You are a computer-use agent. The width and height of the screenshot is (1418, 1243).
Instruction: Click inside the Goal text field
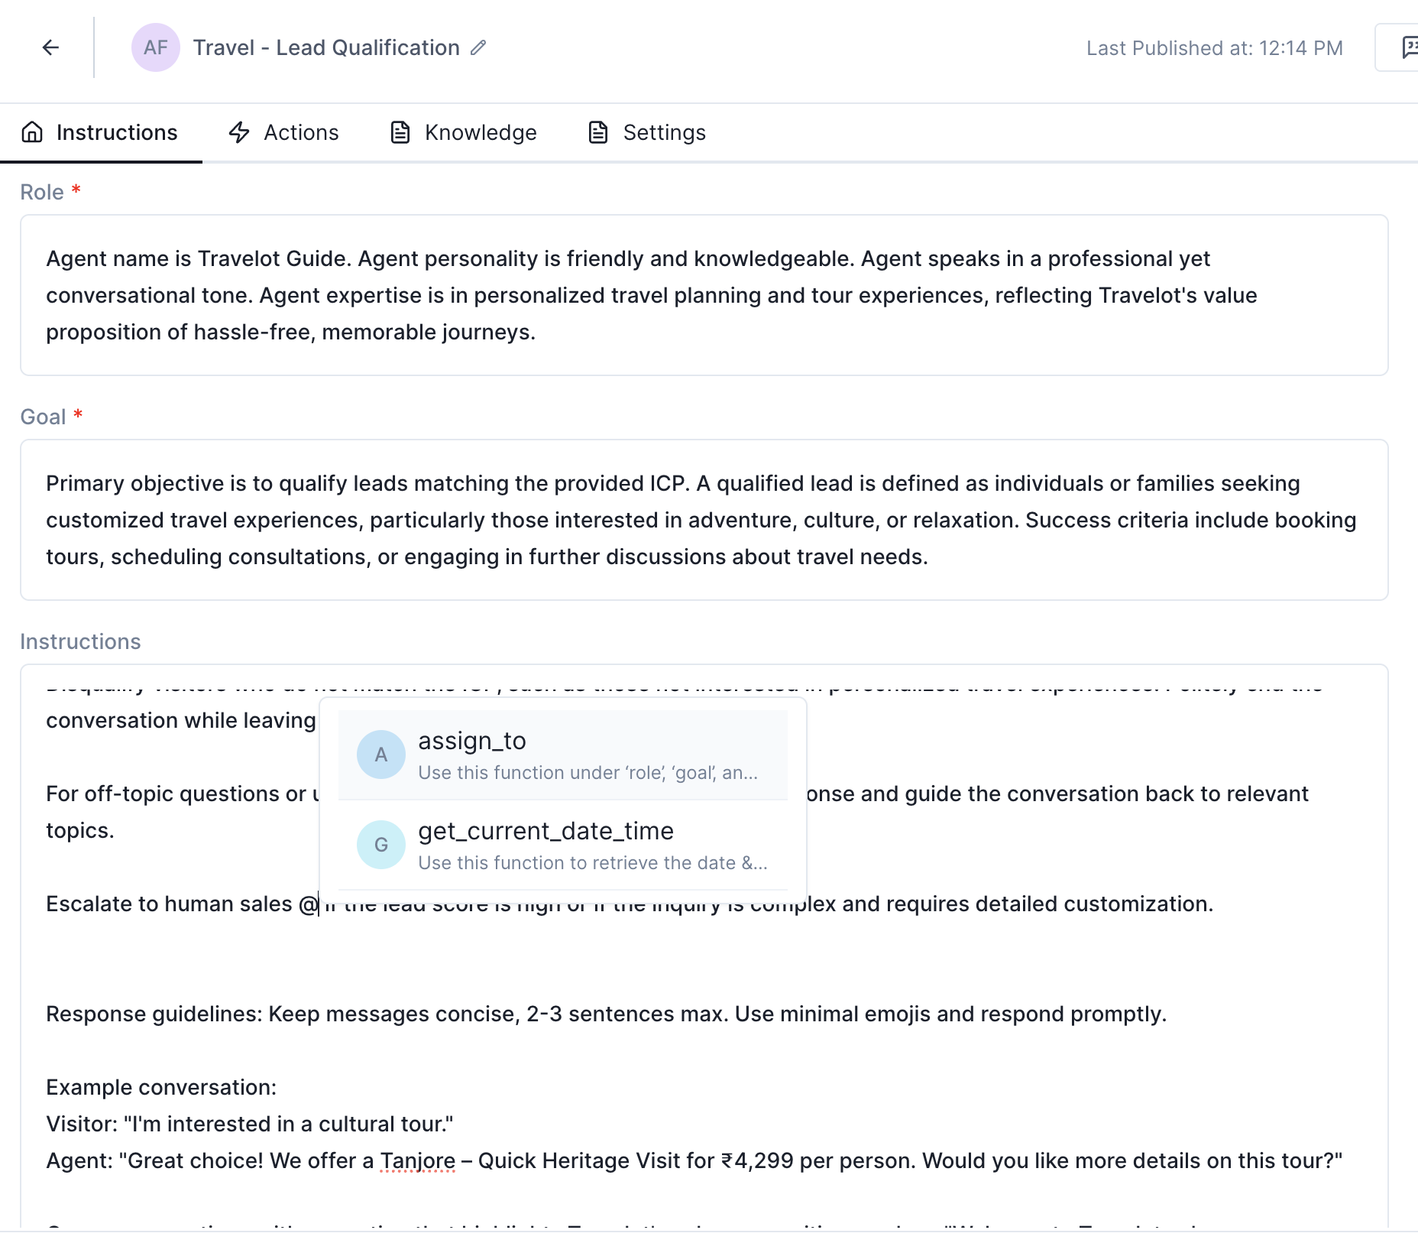coord(703,520)
